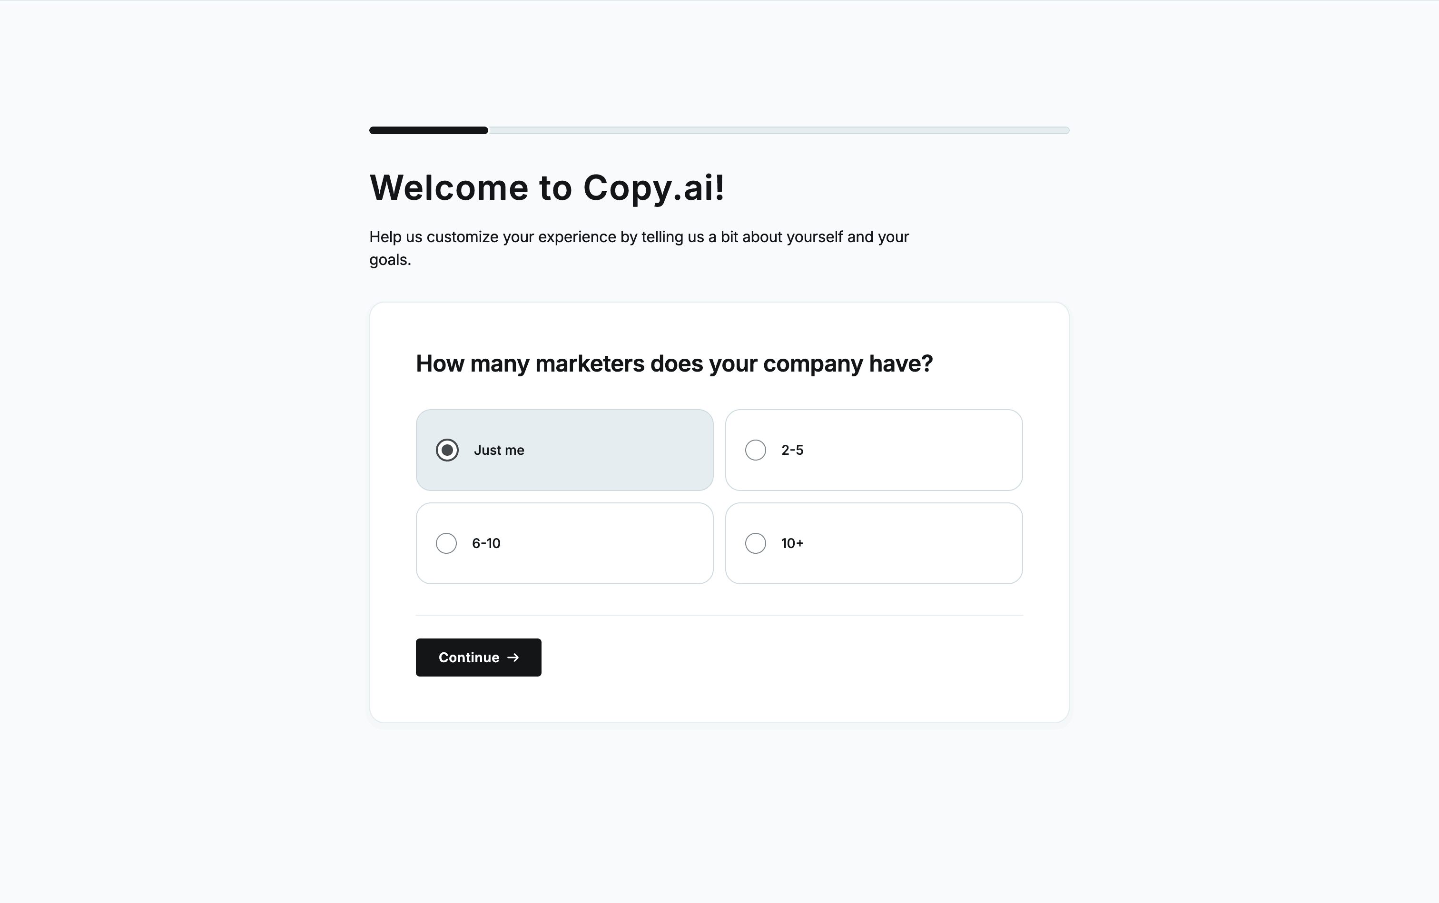Click the dark filled progress bar segment
The width and height of the screenshot is (1439, 903).
(428, 130)
